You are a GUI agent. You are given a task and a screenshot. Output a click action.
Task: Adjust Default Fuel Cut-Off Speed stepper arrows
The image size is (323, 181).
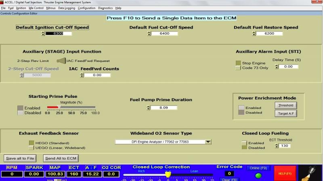149,34
